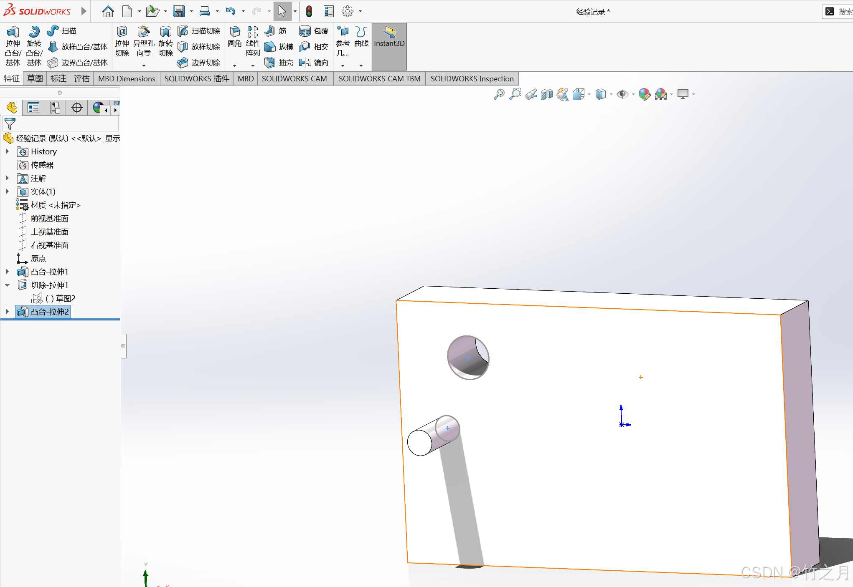Toggle the Hide/Show Items eye icon
The width and height of the screenshot is (853, 587).
click(x=622, y=95)
